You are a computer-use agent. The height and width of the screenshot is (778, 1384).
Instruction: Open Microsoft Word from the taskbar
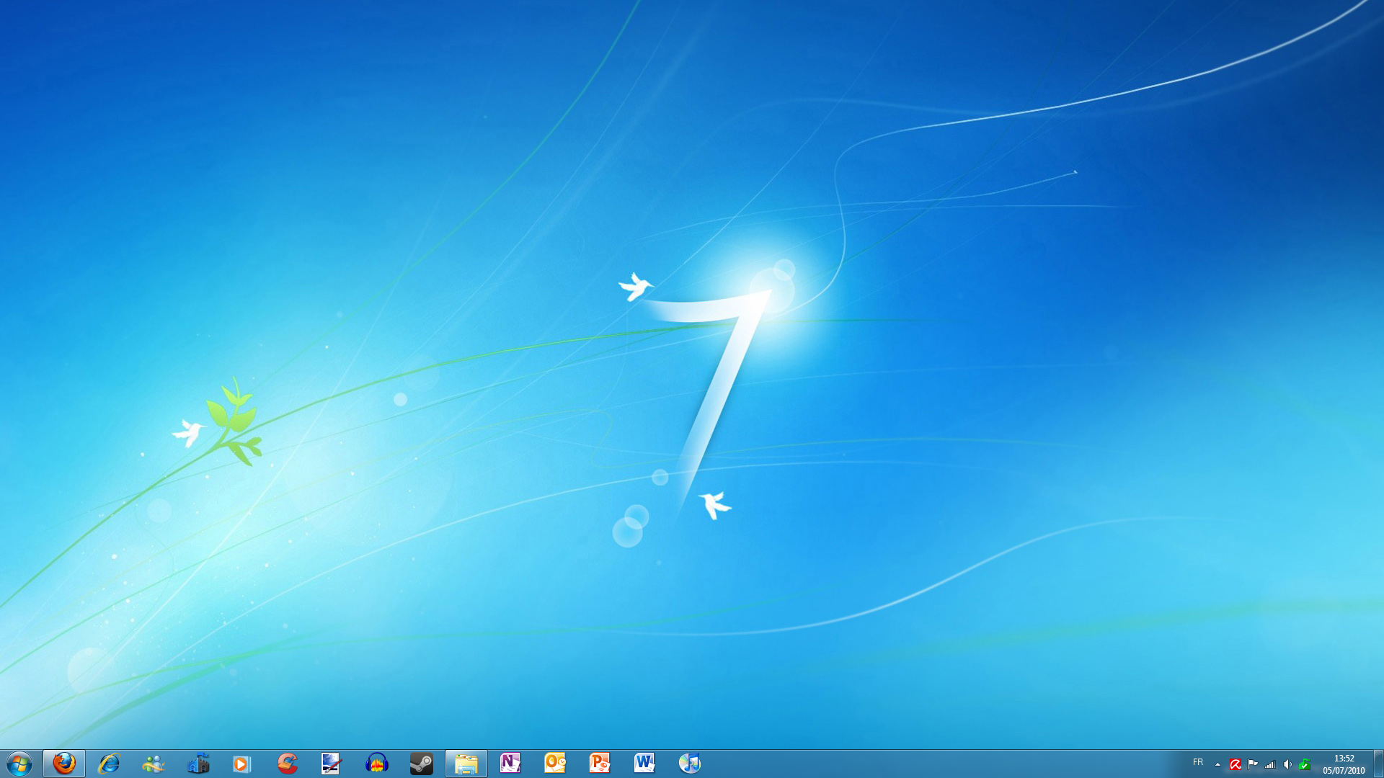point(644,764)
